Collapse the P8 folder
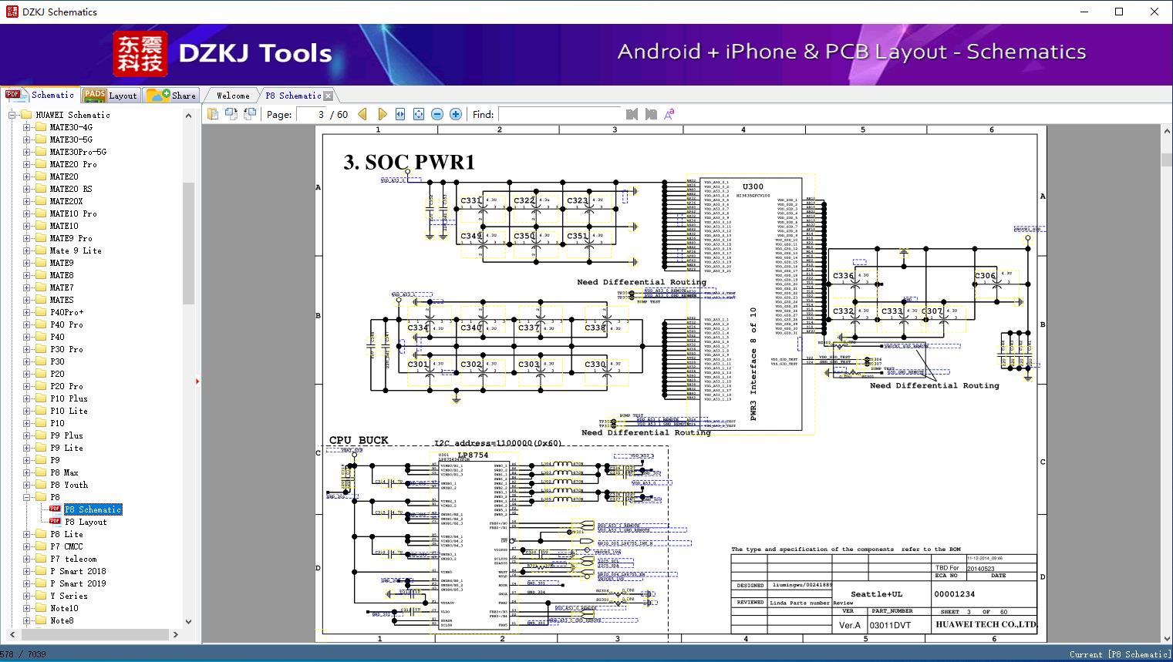1173x662 pixels. click(27, 497)
